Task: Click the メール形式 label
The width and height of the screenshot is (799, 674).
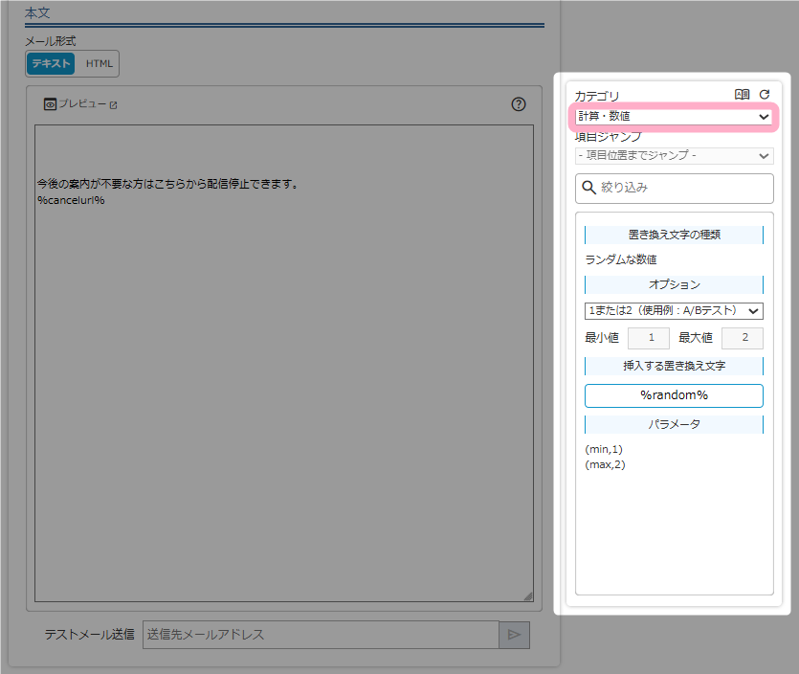Action: [x=50, y=41]
